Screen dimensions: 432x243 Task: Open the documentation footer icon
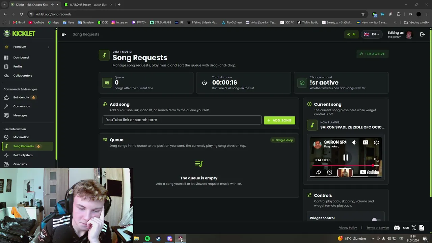(422, 228)
